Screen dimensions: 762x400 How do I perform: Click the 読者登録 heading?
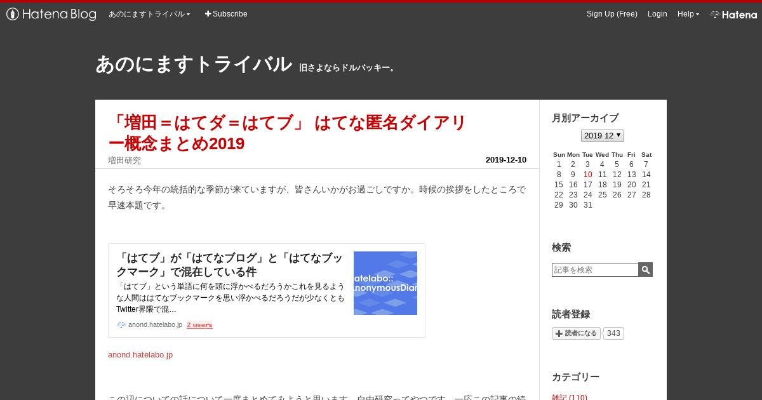[x=571, y=314]
